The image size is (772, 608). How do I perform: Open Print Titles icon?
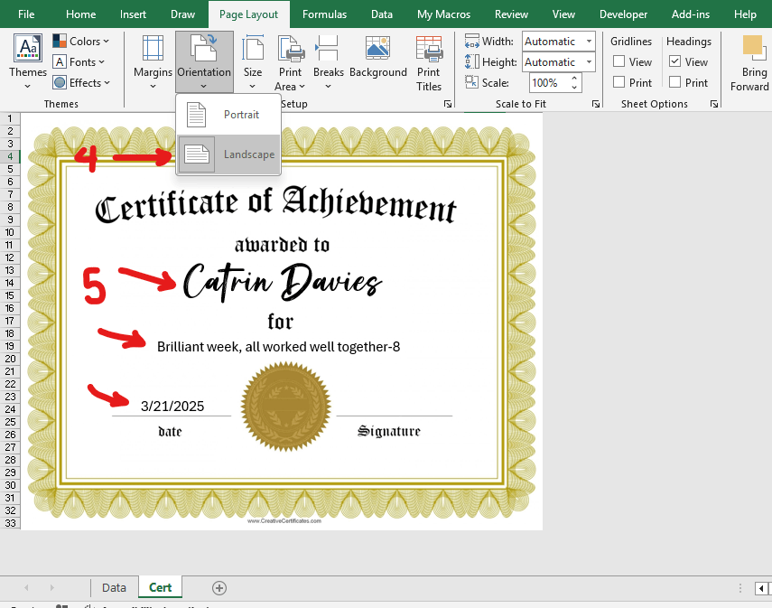click(429, 49)
